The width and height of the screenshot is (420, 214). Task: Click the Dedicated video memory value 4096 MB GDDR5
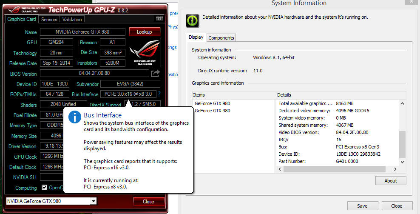(352, 111)
